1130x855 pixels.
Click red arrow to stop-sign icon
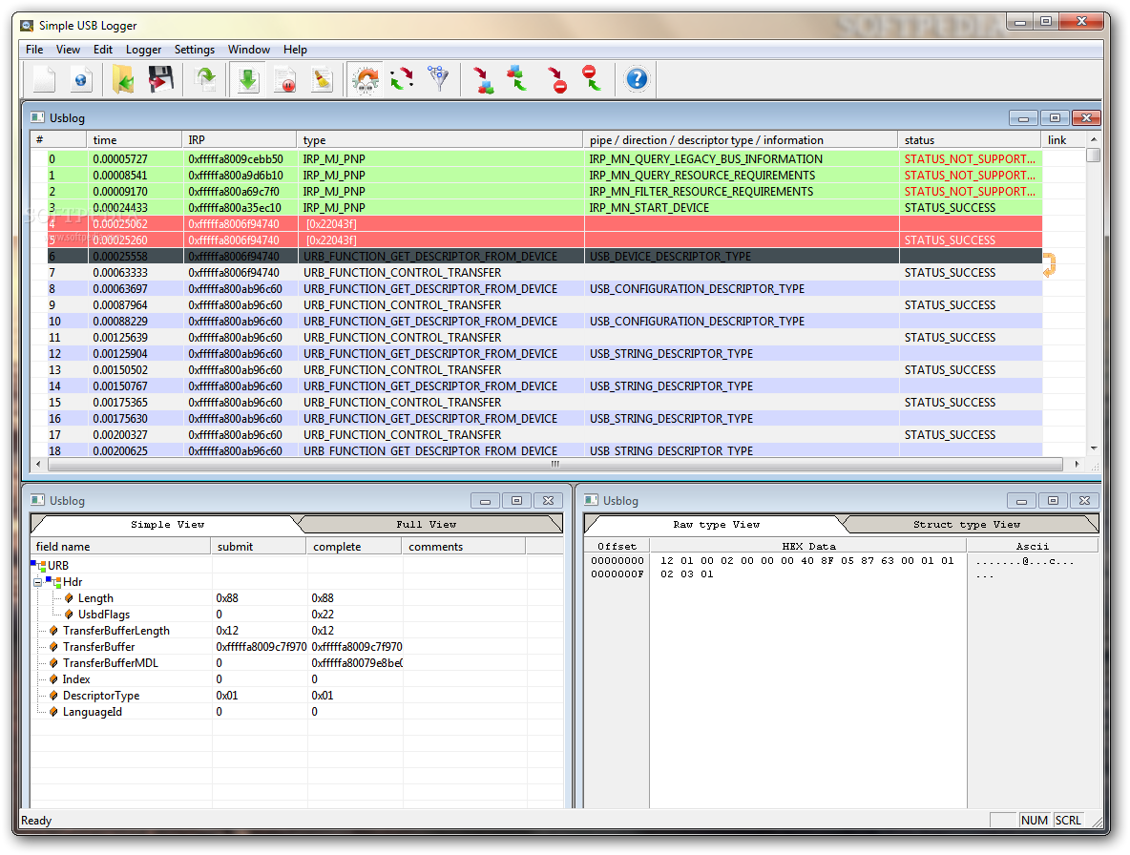[x=556, y=79]
